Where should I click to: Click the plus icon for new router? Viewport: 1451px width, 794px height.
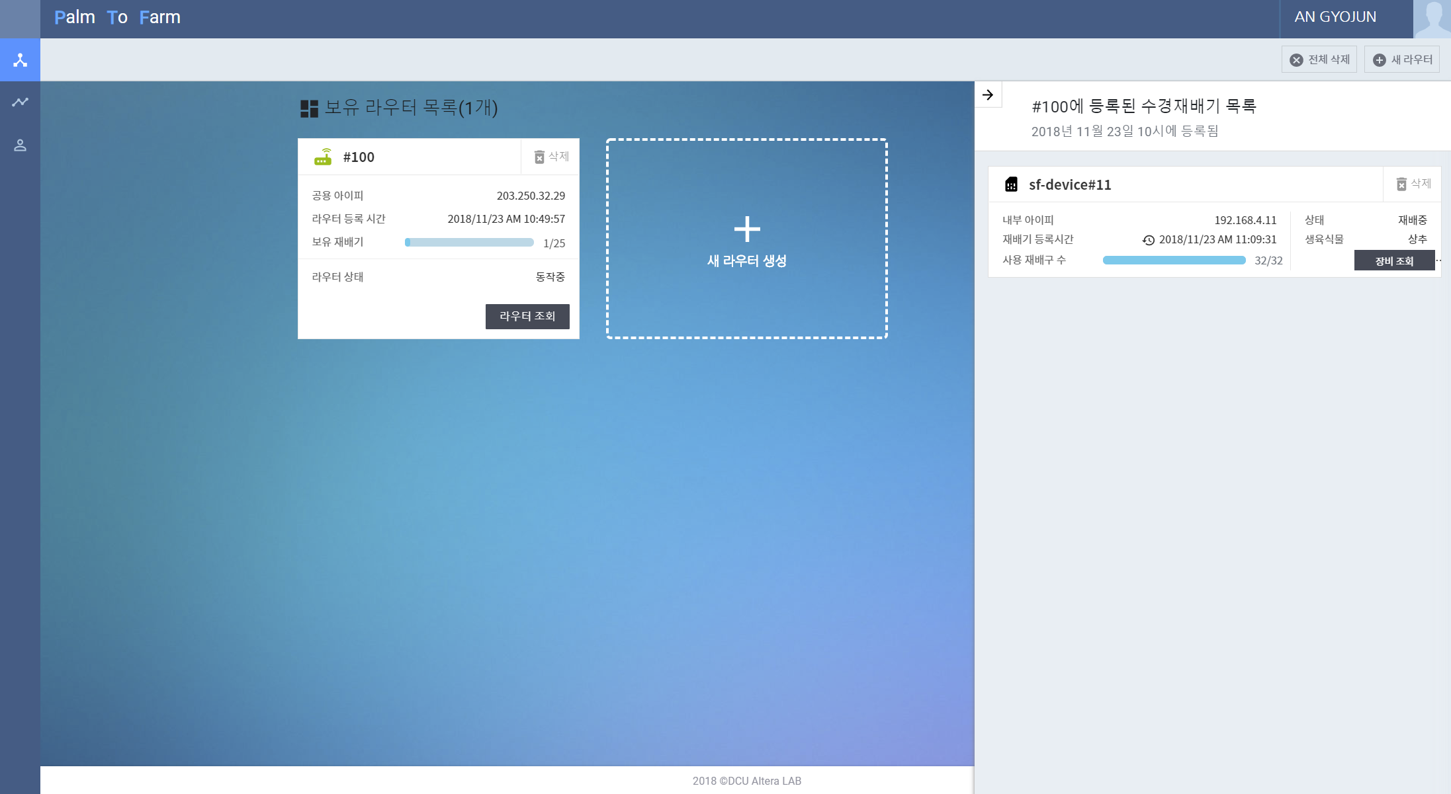pyautogui.click(x=747, y=229)
